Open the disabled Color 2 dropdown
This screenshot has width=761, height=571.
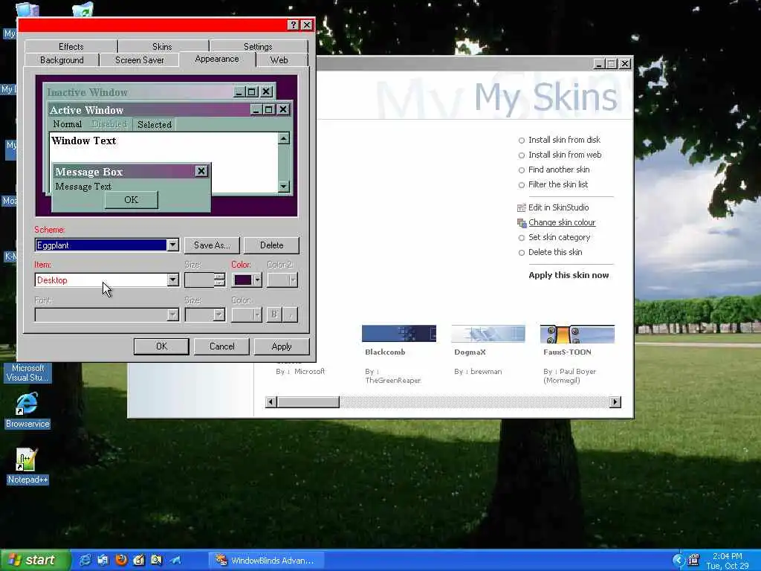pos(282,280)
